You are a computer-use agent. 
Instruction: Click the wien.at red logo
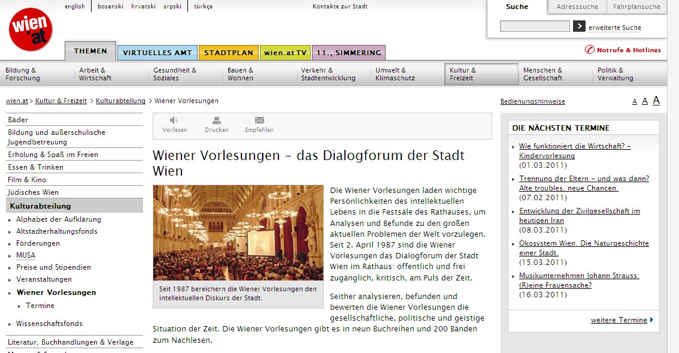31,29
